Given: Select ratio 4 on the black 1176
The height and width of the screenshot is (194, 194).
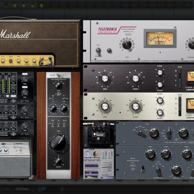Looking at the screenshot, I should coord(180,85).
